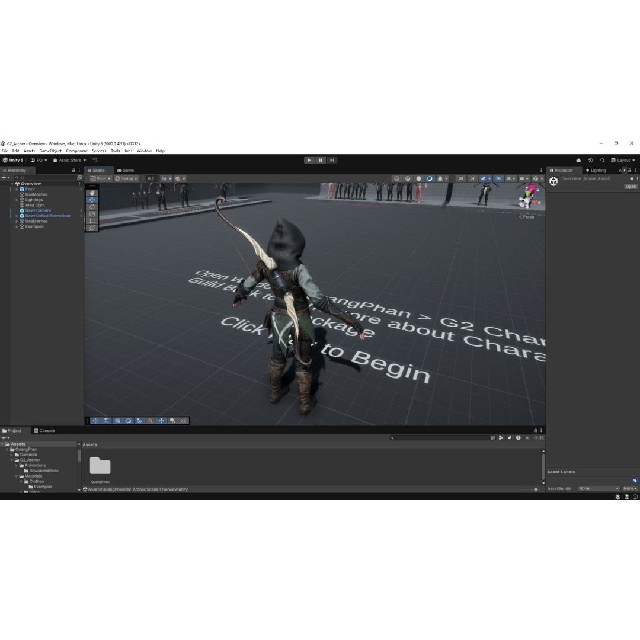Viewport: 640px width, 640px height.
Task: Open the Layout dropdown
Action: (x=623, y=161)
